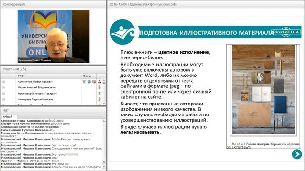Image resolution: width=305 pixels, height=171 pixels.
Task: Click the blue status icon in Каллиников's row
Action: (89, 82)
